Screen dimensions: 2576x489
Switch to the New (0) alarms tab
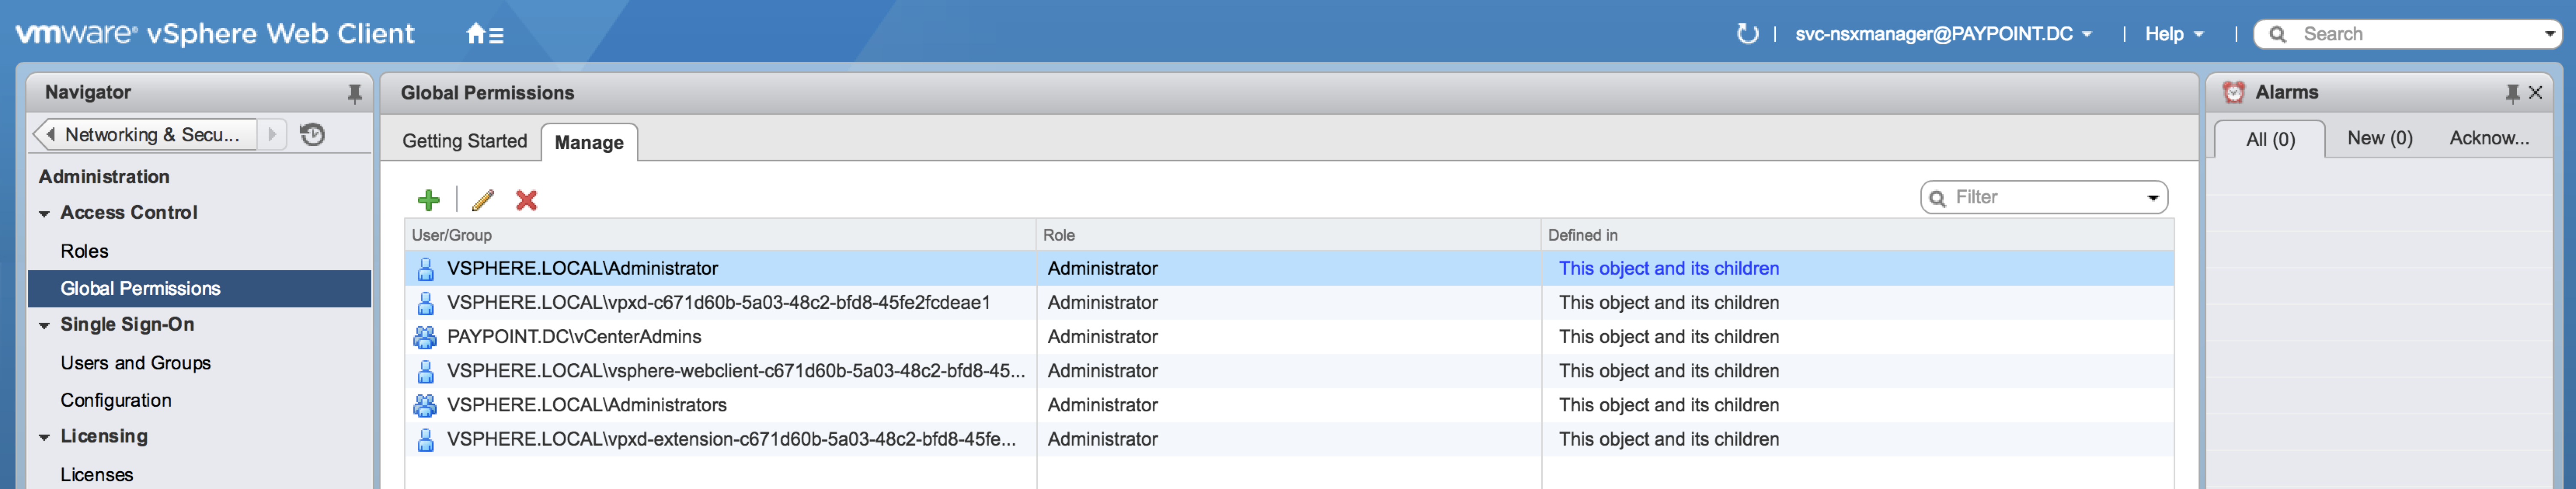click(2379, 138)
